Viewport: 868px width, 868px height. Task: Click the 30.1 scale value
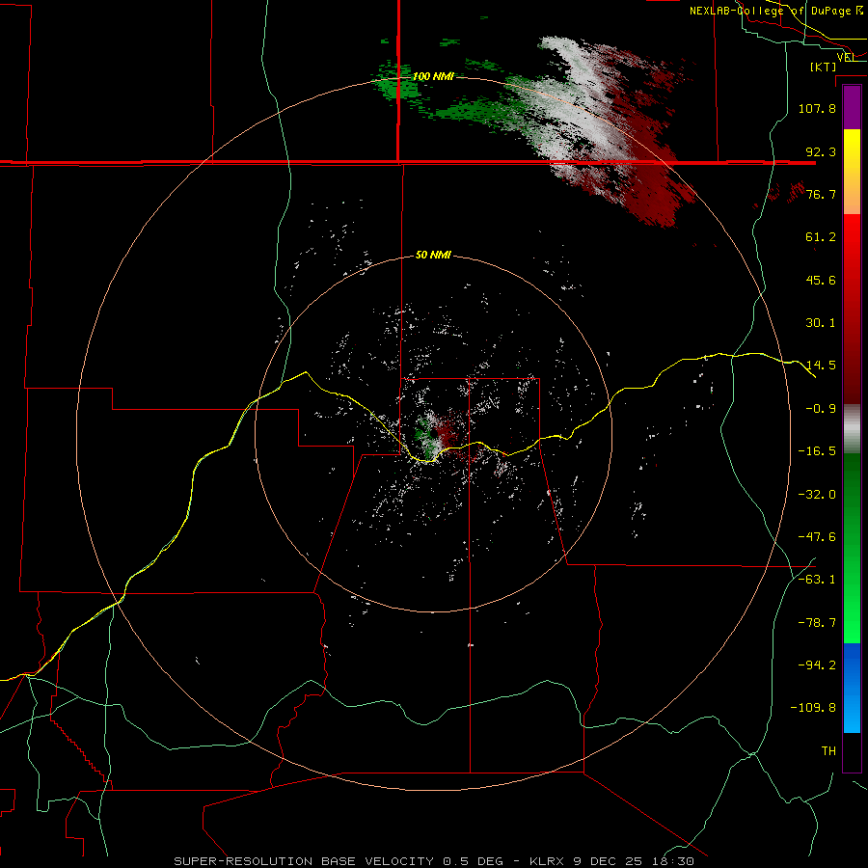click(821, 323)
